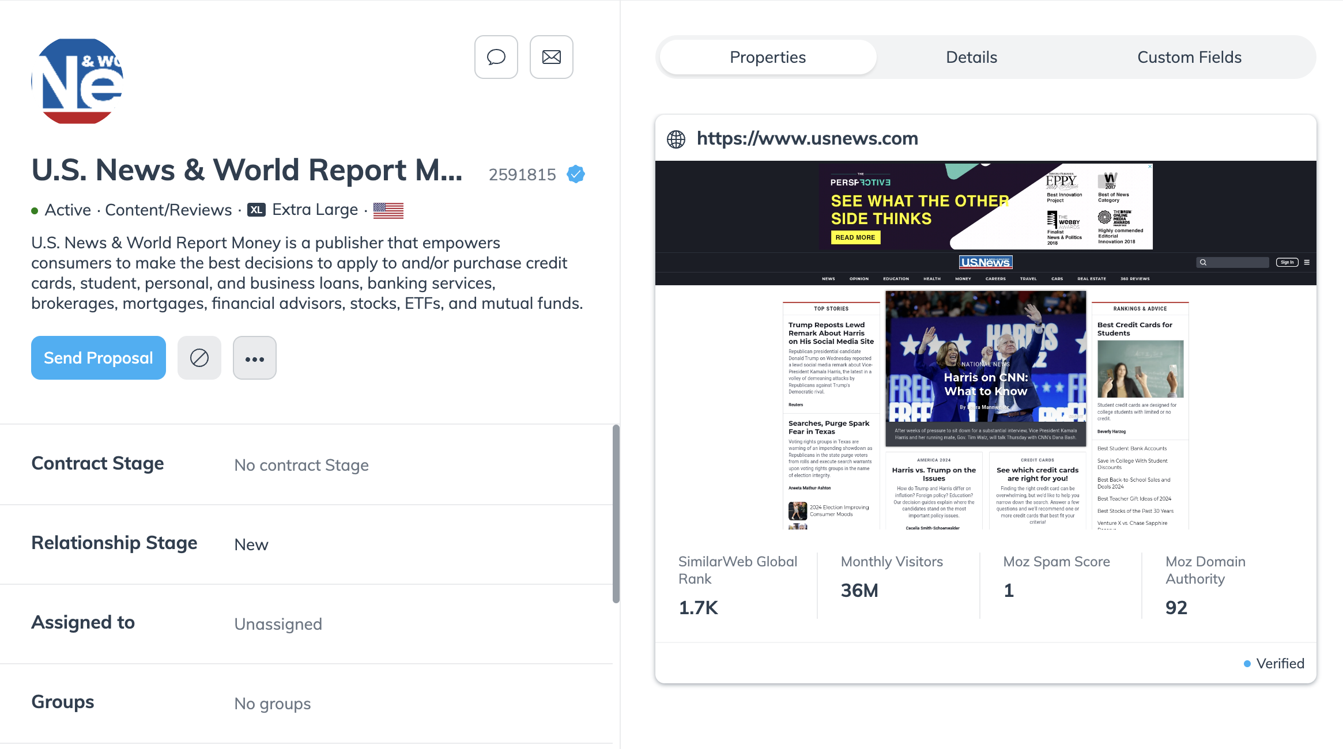Click the 'Groups' field label

click(62, 702)
